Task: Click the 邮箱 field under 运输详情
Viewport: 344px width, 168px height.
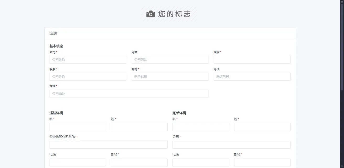Action: pos(139,162)
